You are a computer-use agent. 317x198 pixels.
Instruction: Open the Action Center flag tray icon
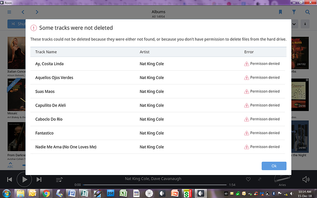click(x=280, y=193)
